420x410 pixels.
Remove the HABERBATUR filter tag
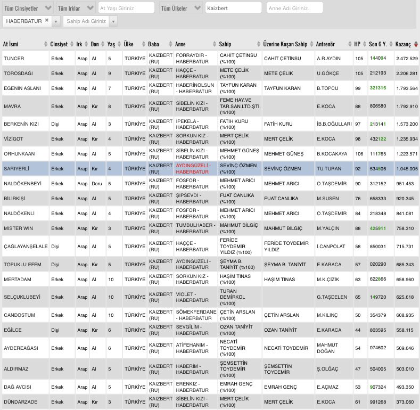tap(47, 20)
